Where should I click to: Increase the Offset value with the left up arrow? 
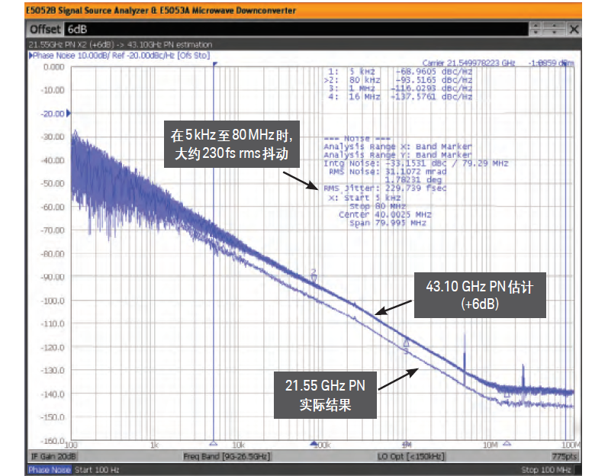536,26
